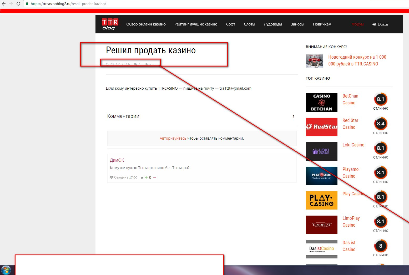Click the 8 rating circle for Das ist Casino
The image size is (409, 275).
381,246
